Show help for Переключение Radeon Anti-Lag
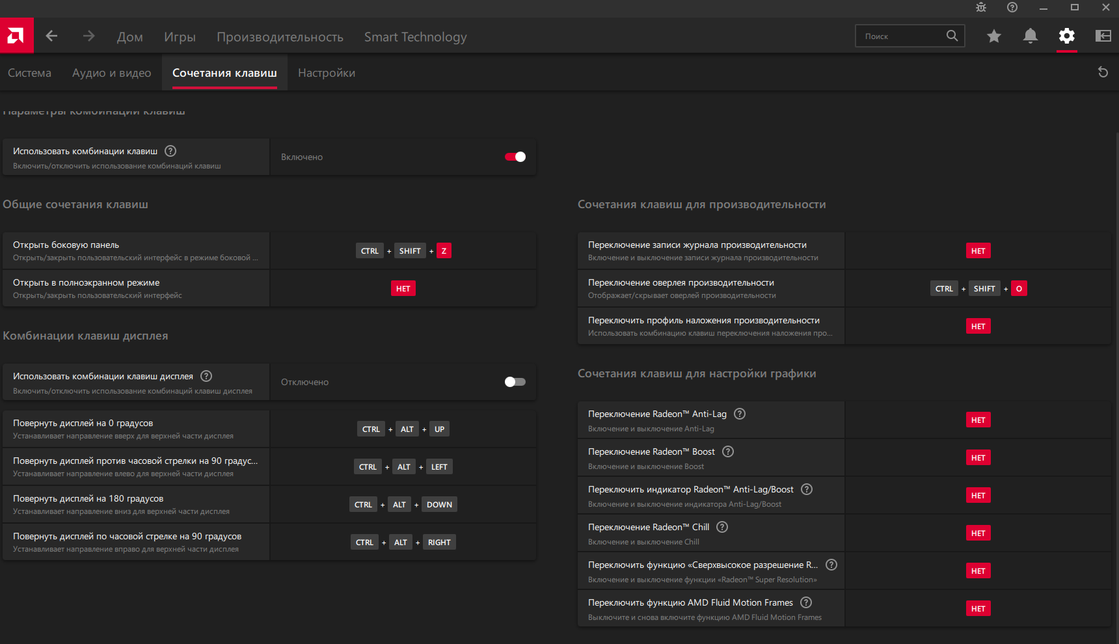The width and height of the screenshot is (1119, 644). pos(740,414)
